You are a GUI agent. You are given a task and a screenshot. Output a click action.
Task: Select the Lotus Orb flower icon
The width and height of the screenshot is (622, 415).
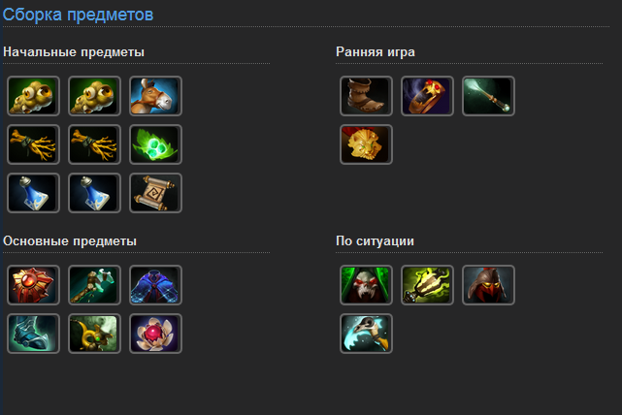(155, 334)
